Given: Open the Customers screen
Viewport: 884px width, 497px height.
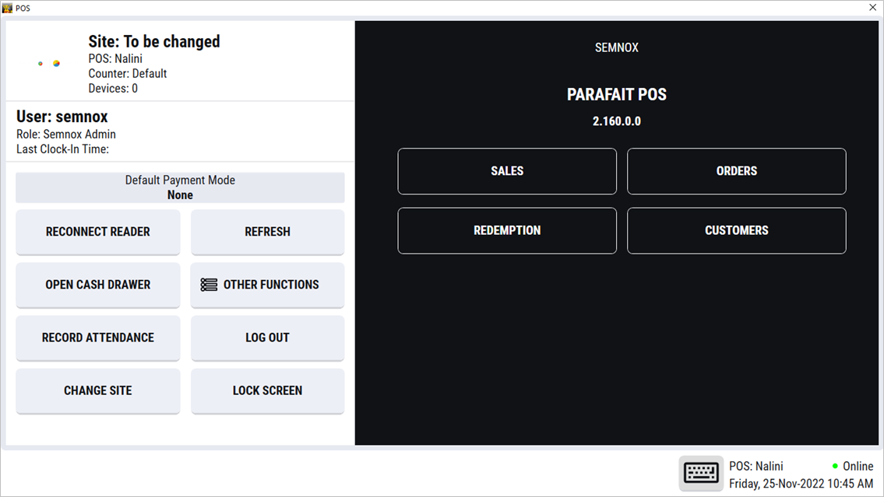Looking at the screenshot, I should [736, 230].
